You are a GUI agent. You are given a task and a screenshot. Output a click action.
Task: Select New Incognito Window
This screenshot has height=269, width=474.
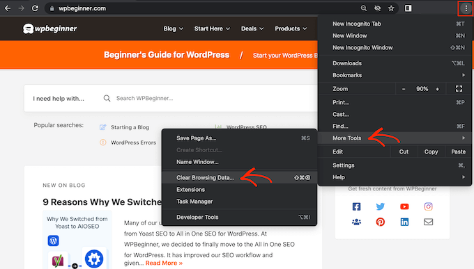(395, 48)
